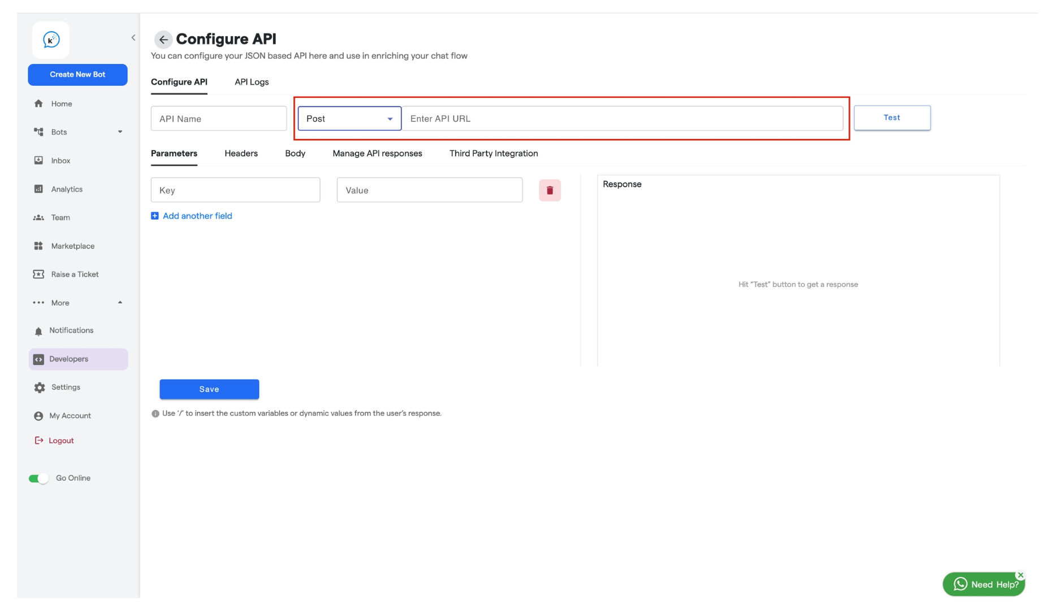The image size is (1055, 611).
Task: Open Third Party Integration tab
Action: (494, 153)
